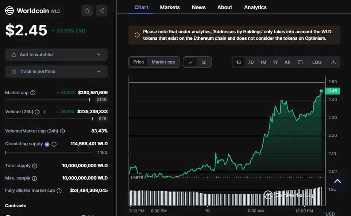Select the Market cap chart toggle

tap(163, 62)
